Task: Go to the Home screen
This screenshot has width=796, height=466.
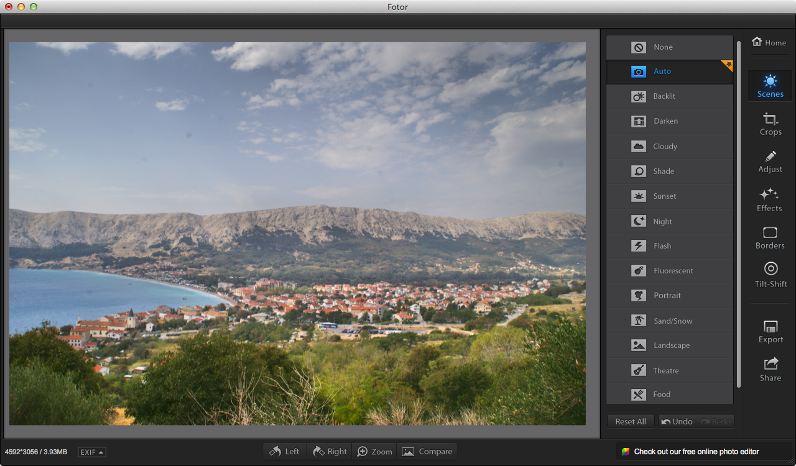Action: pos(769,42)
